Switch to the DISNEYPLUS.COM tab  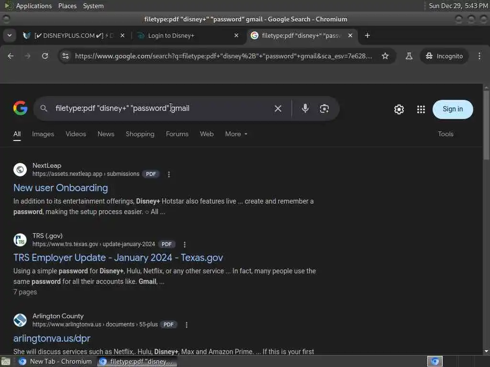tap(73, 35)
